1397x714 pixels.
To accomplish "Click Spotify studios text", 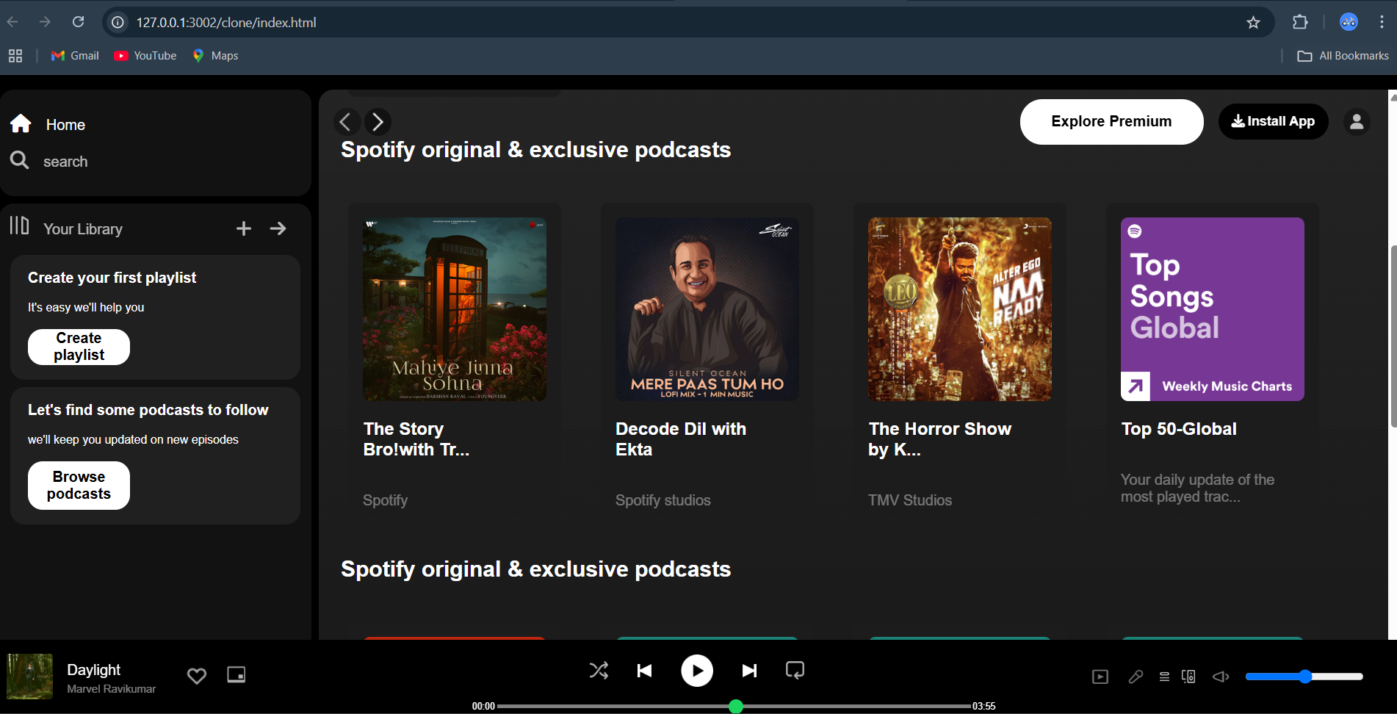I will coord(663,500).
